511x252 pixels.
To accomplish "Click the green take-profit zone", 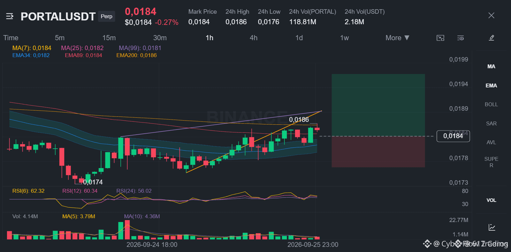I will tap(378, 105).
